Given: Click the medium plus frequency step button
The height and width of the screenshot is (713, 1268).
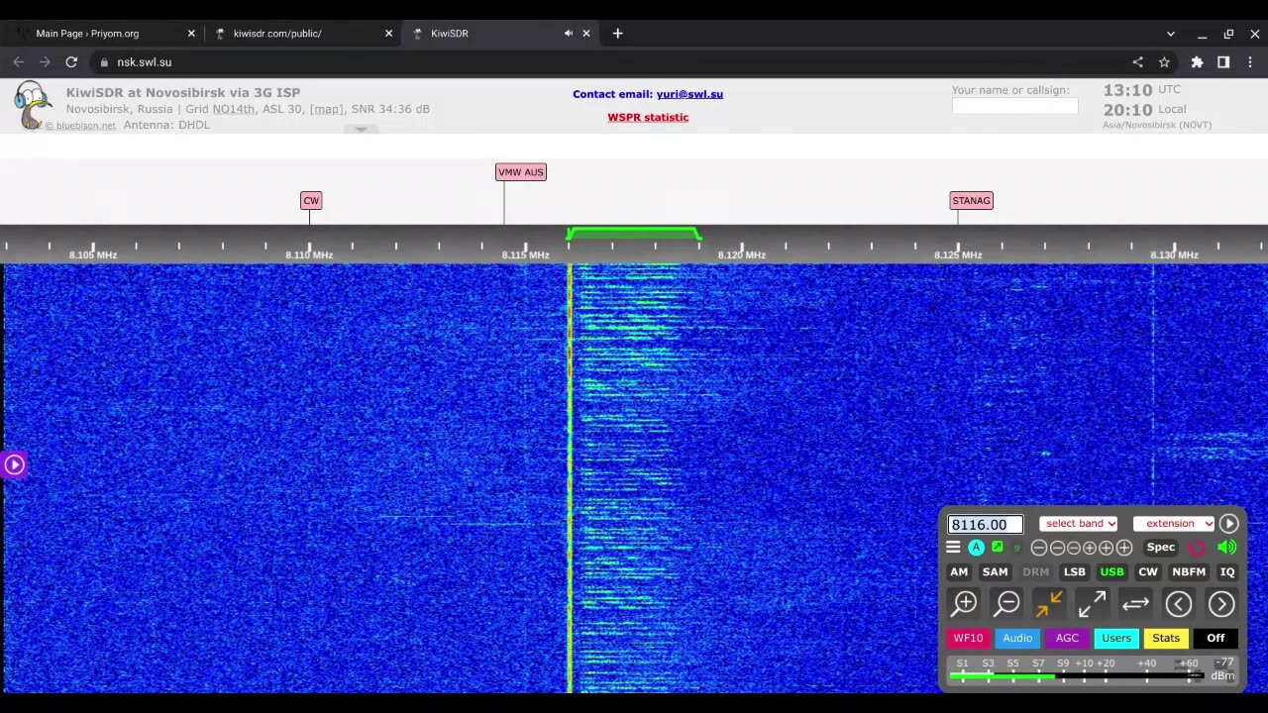Looking at the screenshot, I should (x=1106, y=548).
